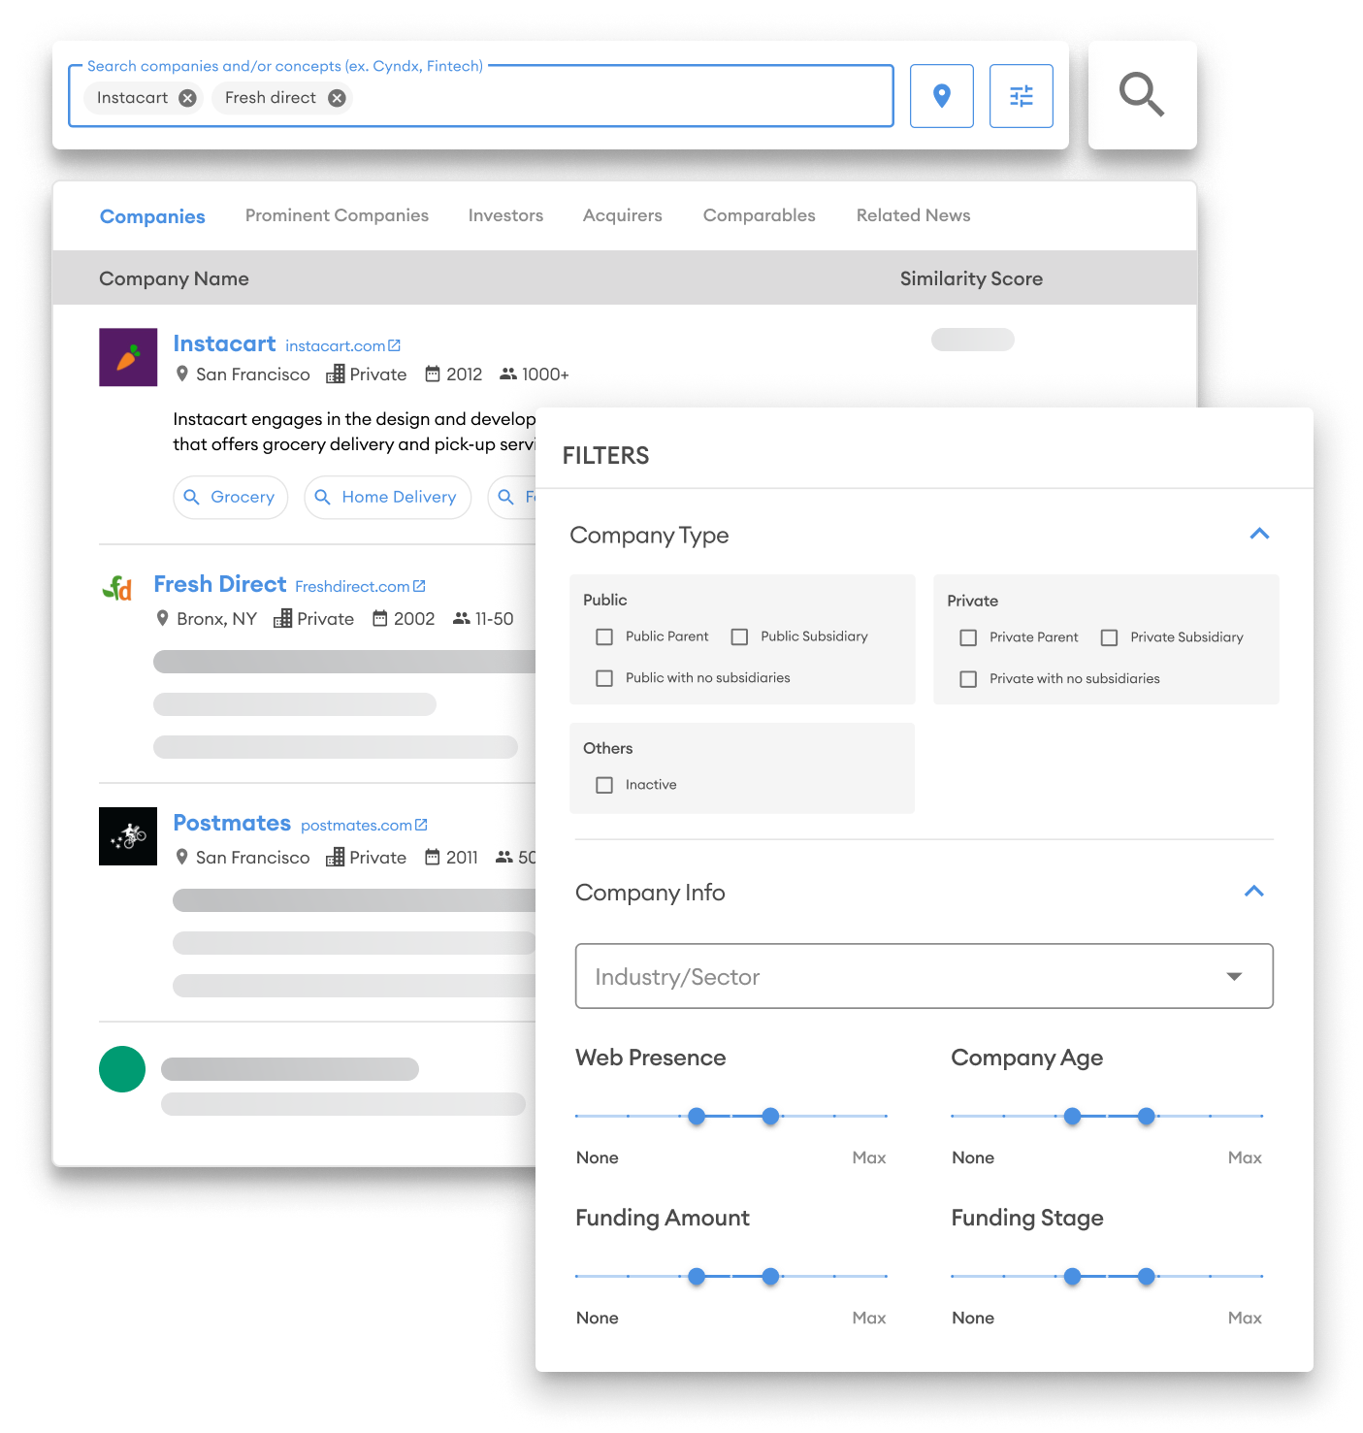Open Freshdirect.com external link icon

coord(419,586)
